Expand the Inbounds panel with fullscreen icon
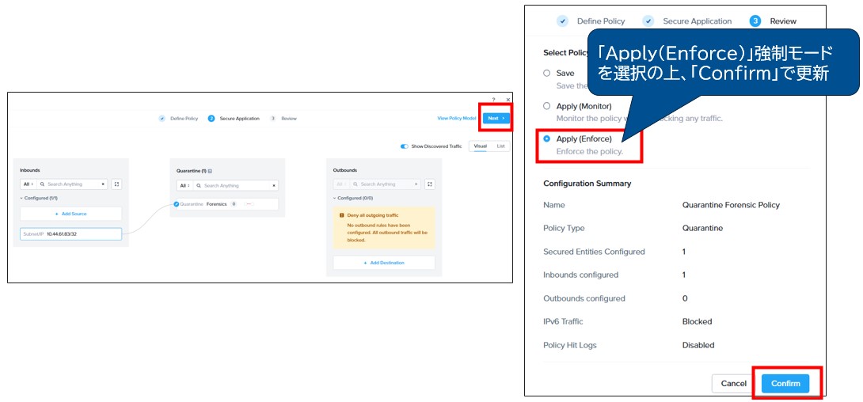Image resolution: width=863 pixels, height=402 pixels. (116, 184)
